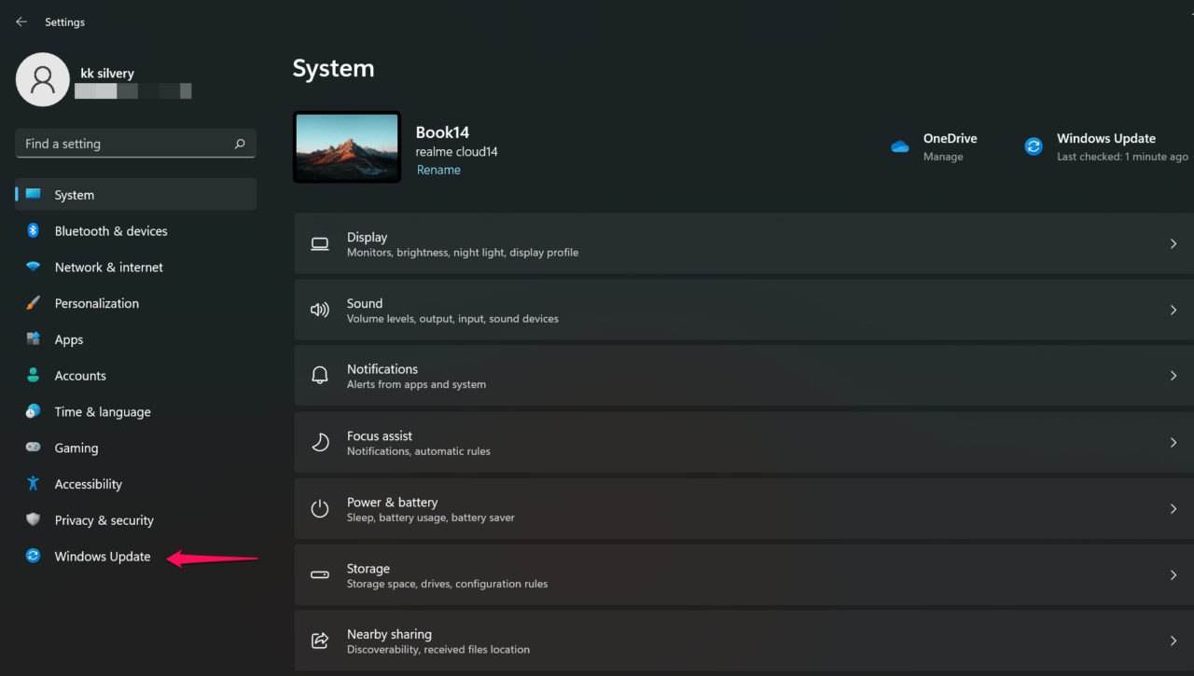Click the Display monitor icon
This screenshot has width=1194, height=676.
pyautogui.click(x=320, y=243)
